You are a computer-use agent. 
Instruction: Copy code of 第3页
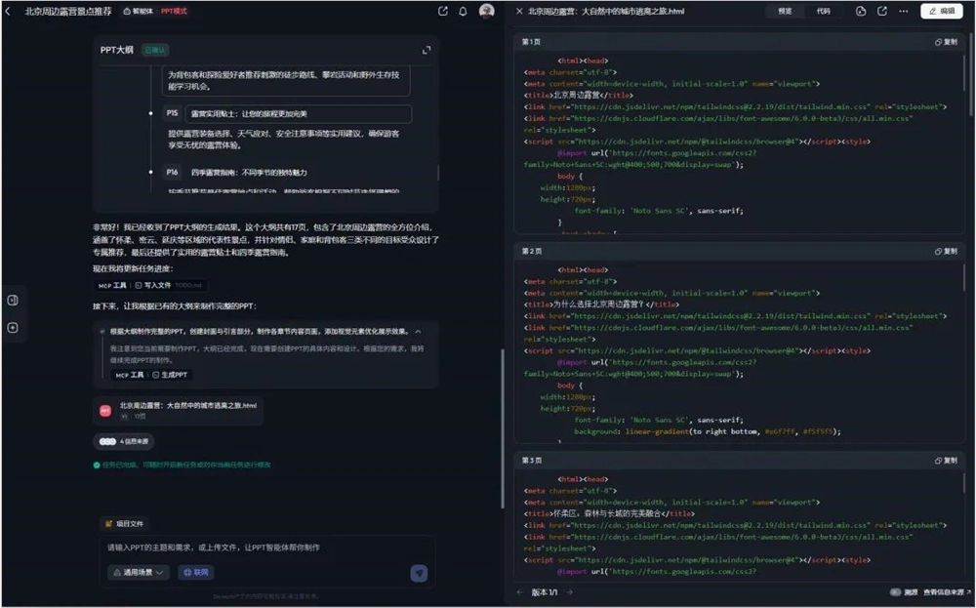point(946,461)
